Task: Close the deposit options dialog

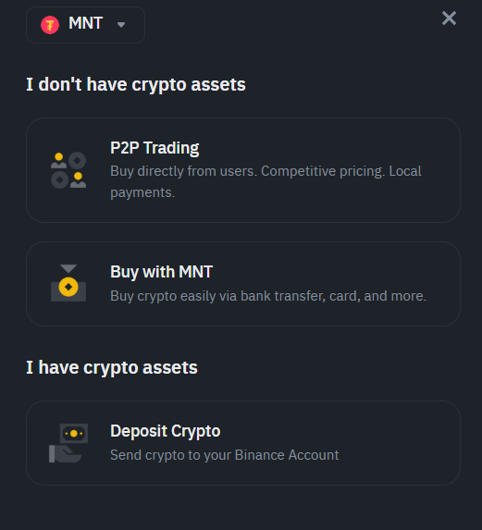Action: (x=449, y=18)
